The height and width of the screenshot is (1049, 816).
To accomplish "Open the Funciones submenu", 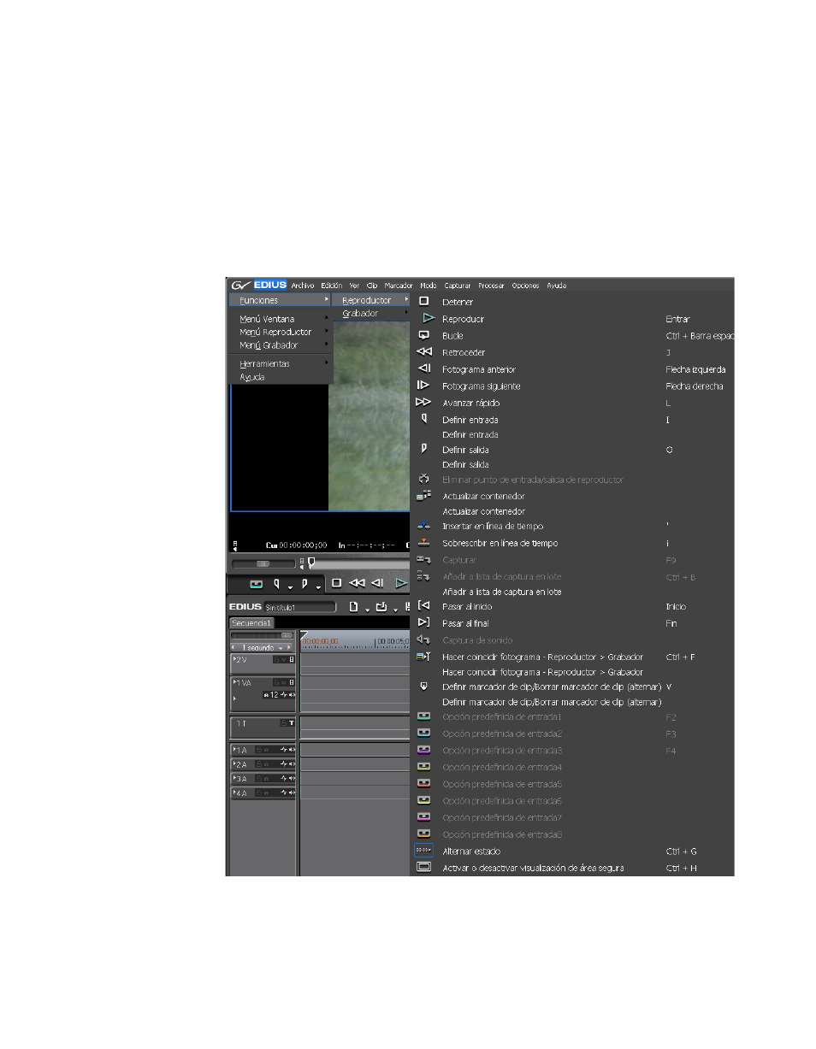I will point(281,300).
